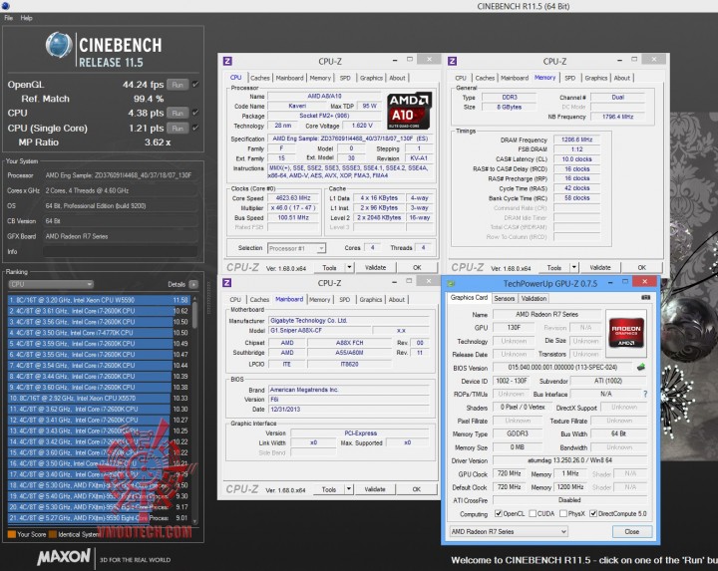Click the Details arrow icon in Ranking
This screenshot has width=718, height=571.
[x=193, y=284]
